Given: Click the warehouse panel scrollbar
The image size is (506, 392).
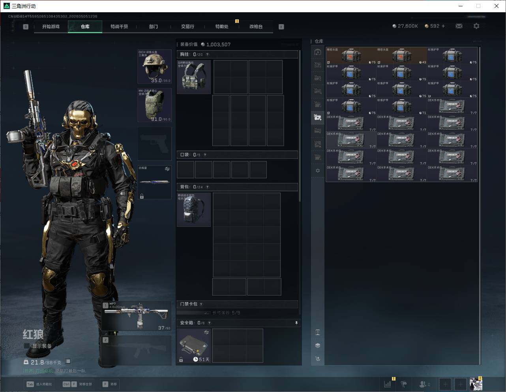Looking at the screenshot, I should pyautogui.click(x=480, y=205).
